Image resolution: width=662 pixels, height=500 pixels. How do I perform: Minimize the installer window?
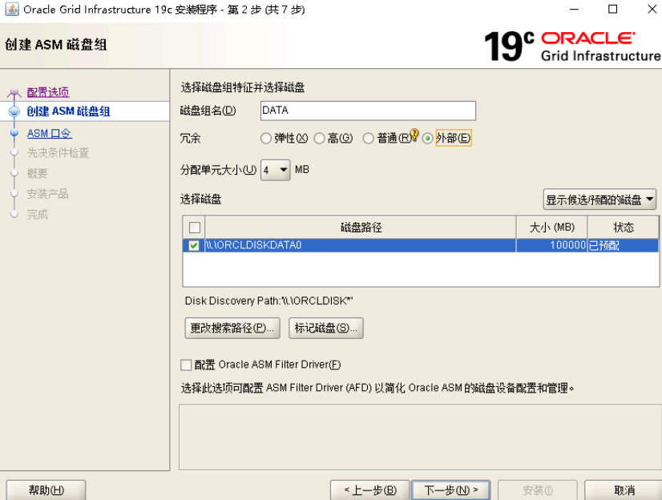(574, 10)
